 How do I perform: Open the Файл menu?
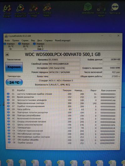coord(7,40)
